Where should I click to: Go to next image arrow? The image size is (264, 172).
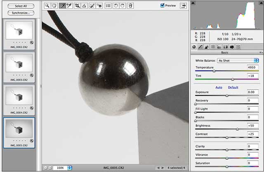[163, 168]
